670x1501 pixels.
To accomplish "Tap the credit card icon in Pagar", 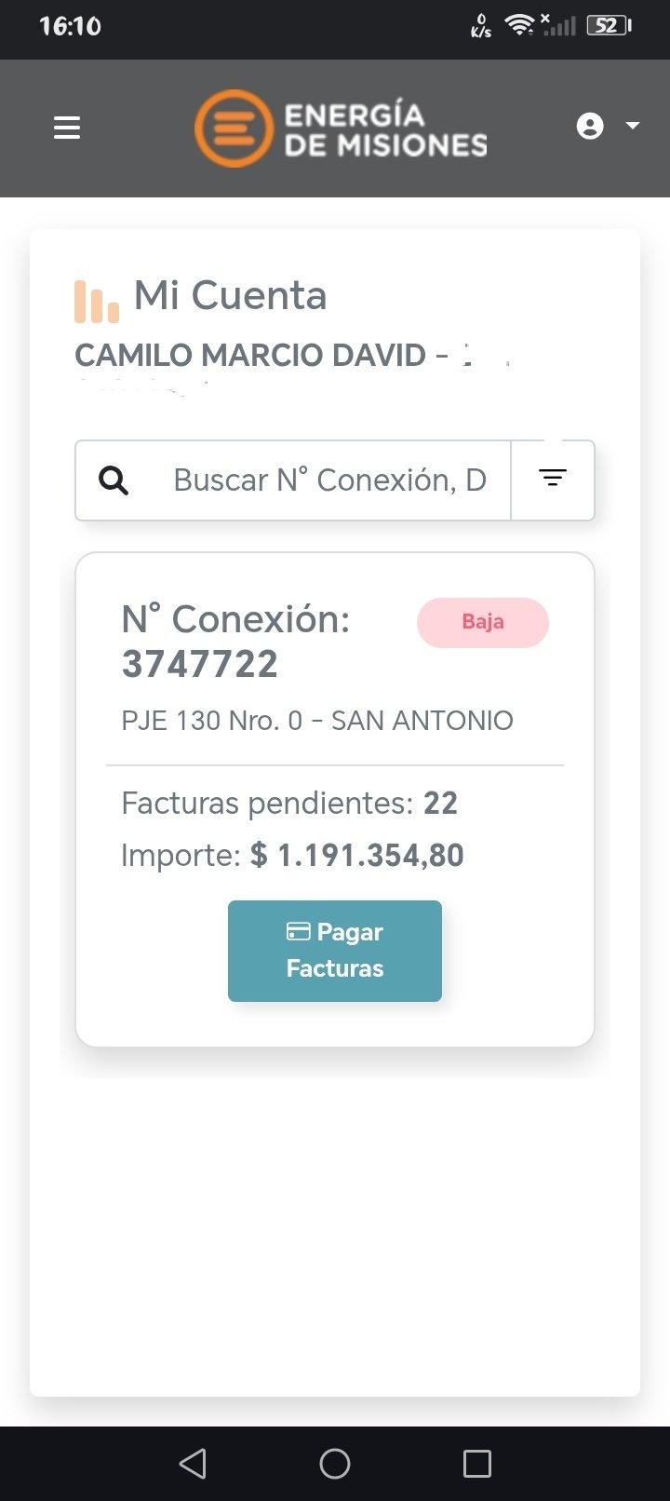I will point(298,931).
